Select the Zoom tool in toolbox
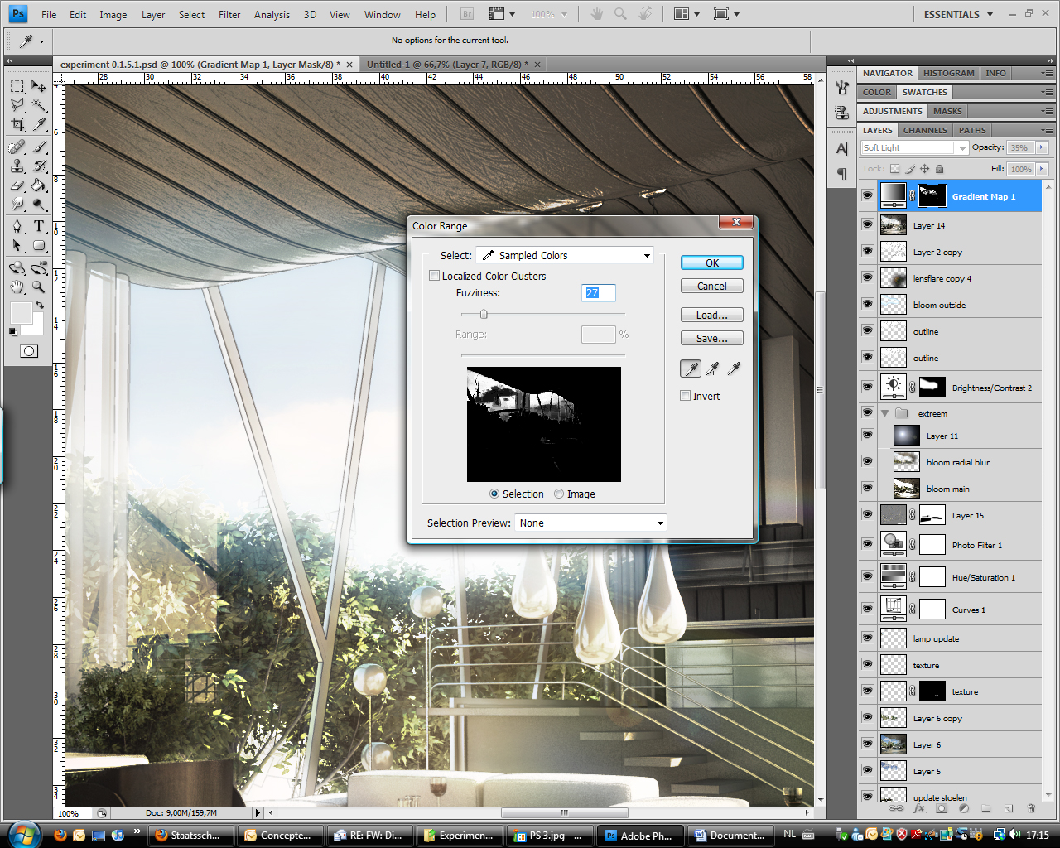 coord(39,287)
